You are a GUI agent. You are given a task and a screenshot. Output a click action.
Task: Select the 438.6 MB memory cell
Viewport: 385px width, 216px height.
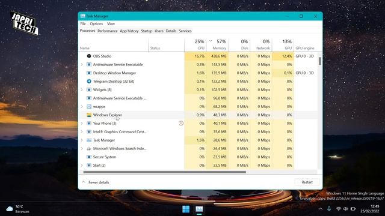pyautogui.click(x=217, y=56)
